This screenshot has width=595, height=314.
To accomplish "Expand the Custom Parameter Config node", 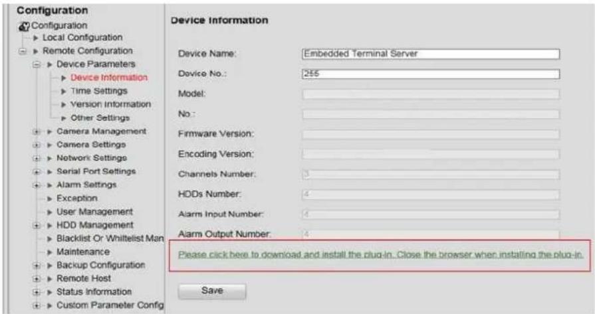I will (37, 305).
